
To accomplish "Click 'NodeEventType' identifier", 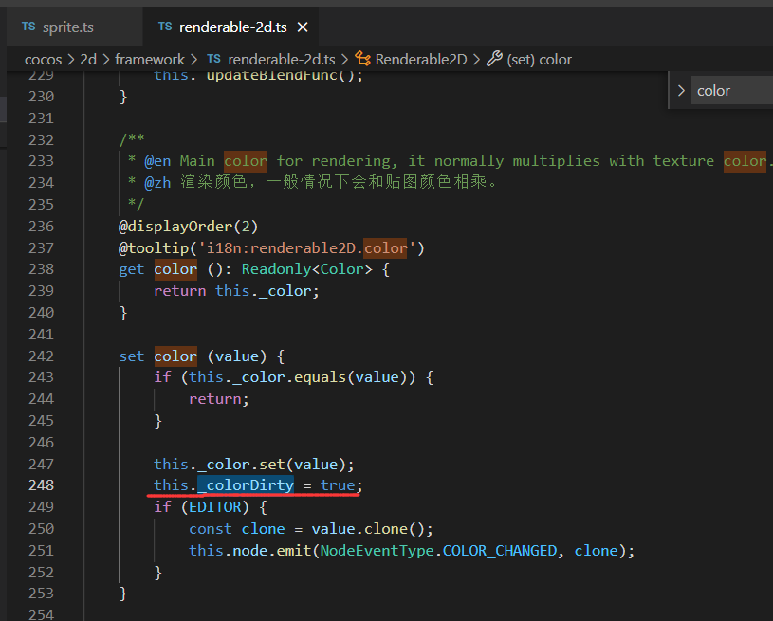I will tap(377, 551).
